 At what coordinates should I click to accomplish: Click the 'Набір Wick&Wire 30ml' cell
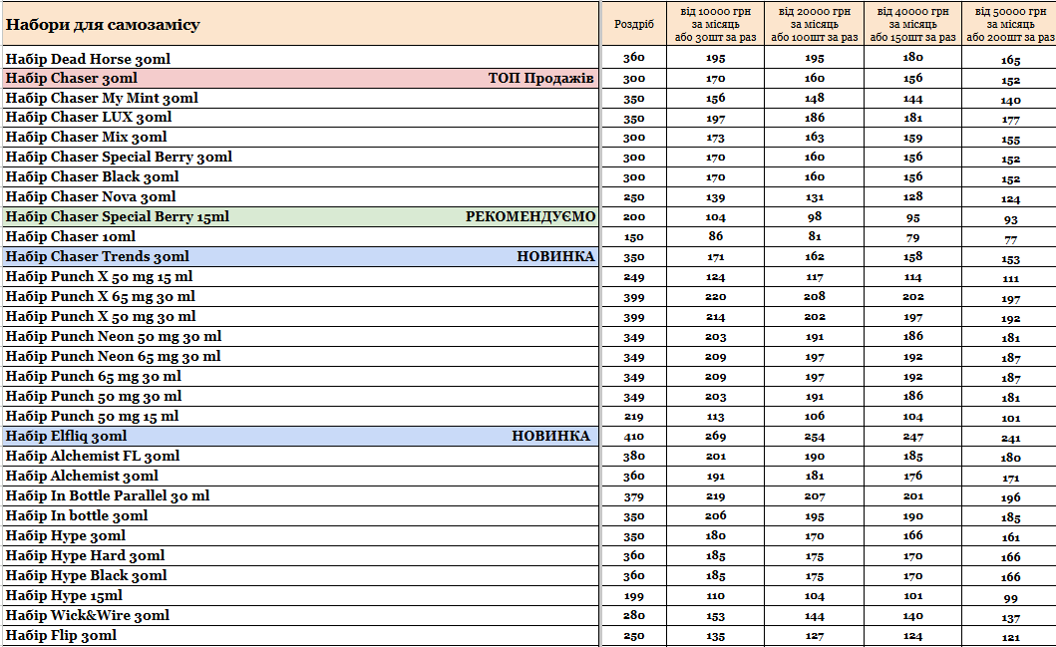(88, 616)
